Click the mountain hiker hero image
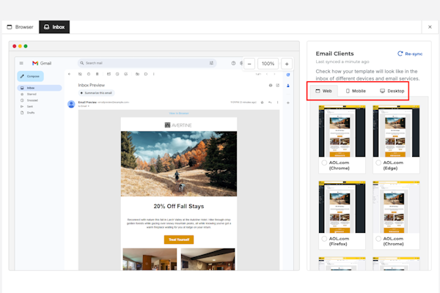Viewport: 440px width, 293px height. pyautogui.click(x=179, y=164)
